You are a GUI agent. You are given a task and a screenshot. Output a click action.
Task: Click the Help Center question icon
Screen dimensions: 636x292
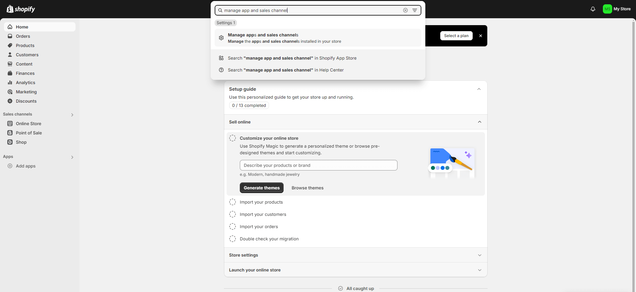point(221,70)
